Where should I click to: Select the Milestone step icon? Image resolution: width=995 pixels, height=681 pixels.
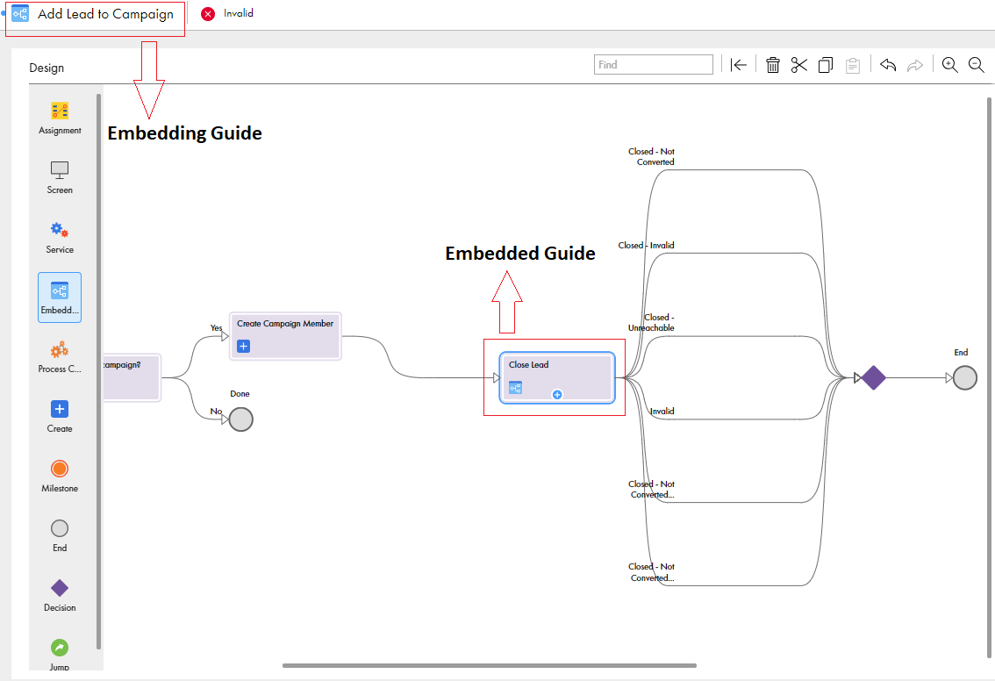click(60, 469)
